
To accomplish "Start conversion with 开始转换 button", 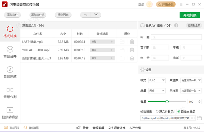I will coord(190,15).
